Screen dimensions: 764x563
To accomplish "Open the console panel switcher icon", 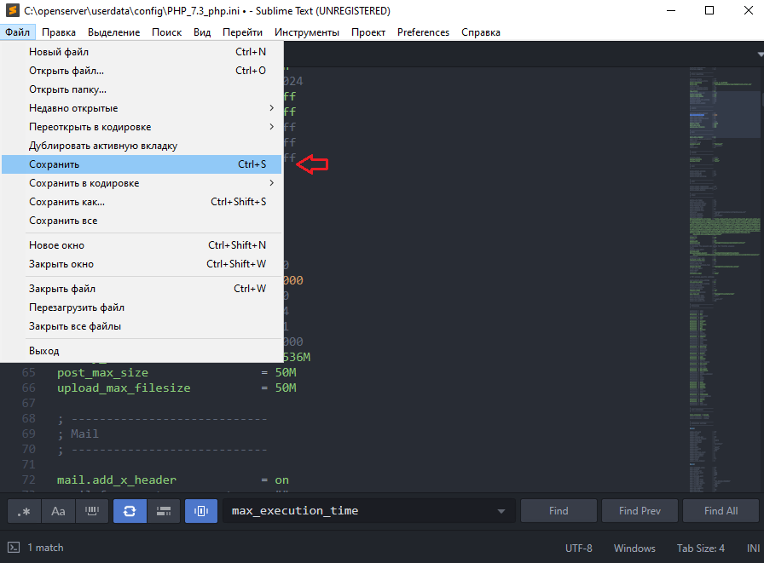I will point(14,548).
